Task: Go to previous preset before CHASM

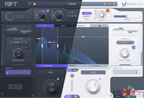Action: point(58,4)
